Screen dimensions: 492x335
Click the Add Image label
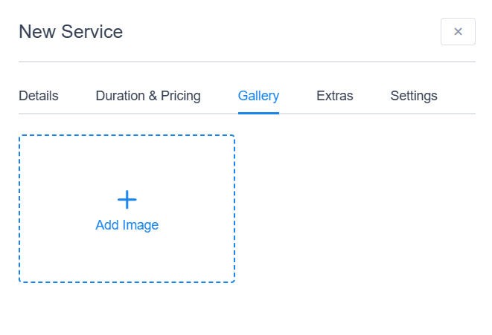pos(127,225)
